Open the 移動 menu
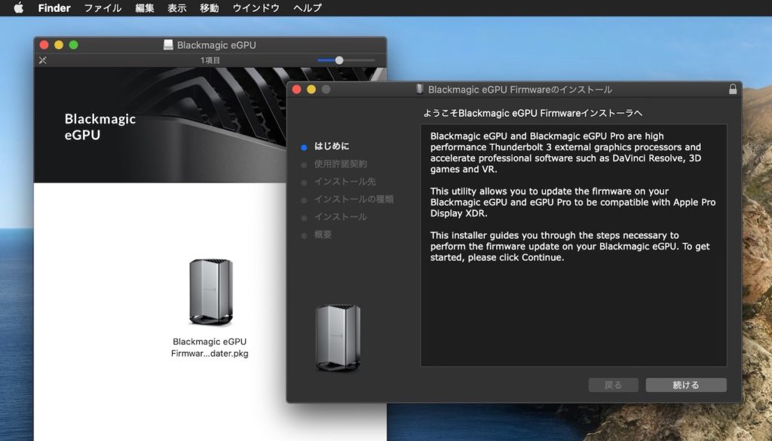The image size is (772, 441). 208,8
